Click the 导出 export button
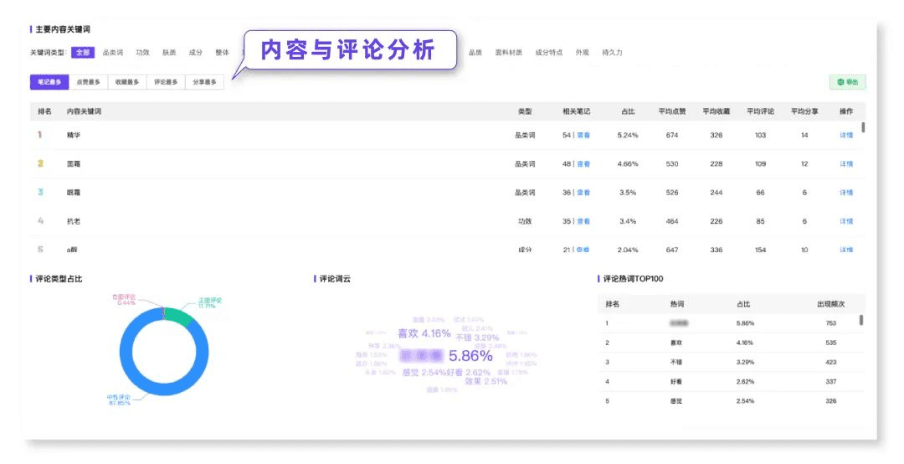Screen dimensions: 904x464 tap(847, 83)
